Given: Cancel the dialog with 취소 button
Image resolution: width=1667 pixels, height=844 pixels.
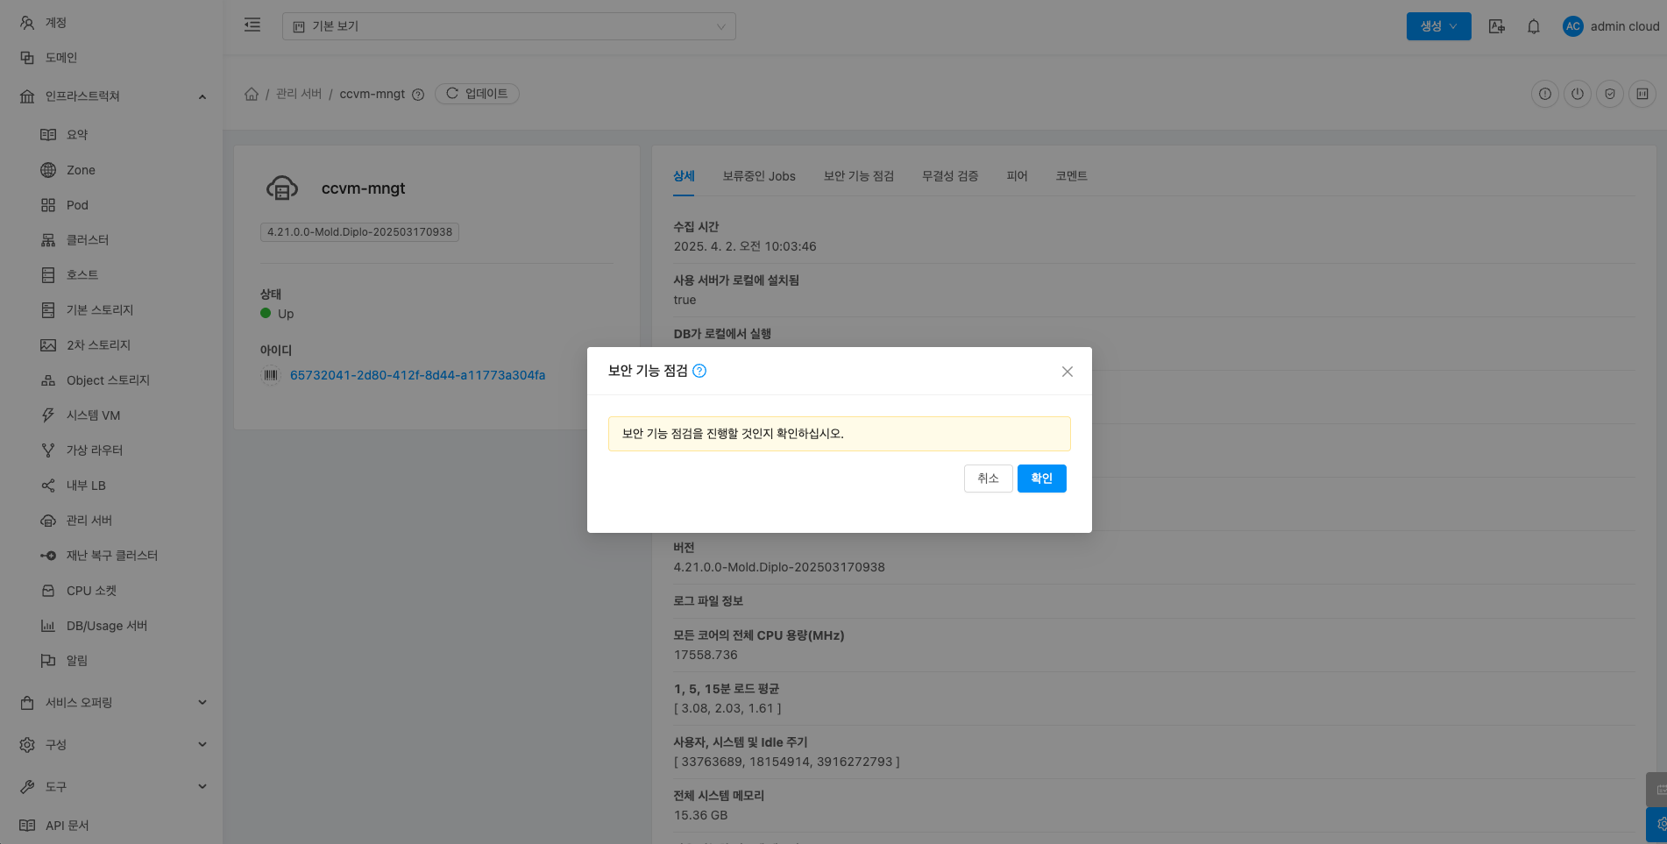Looking at the screenshot, I should pos(988,479).
